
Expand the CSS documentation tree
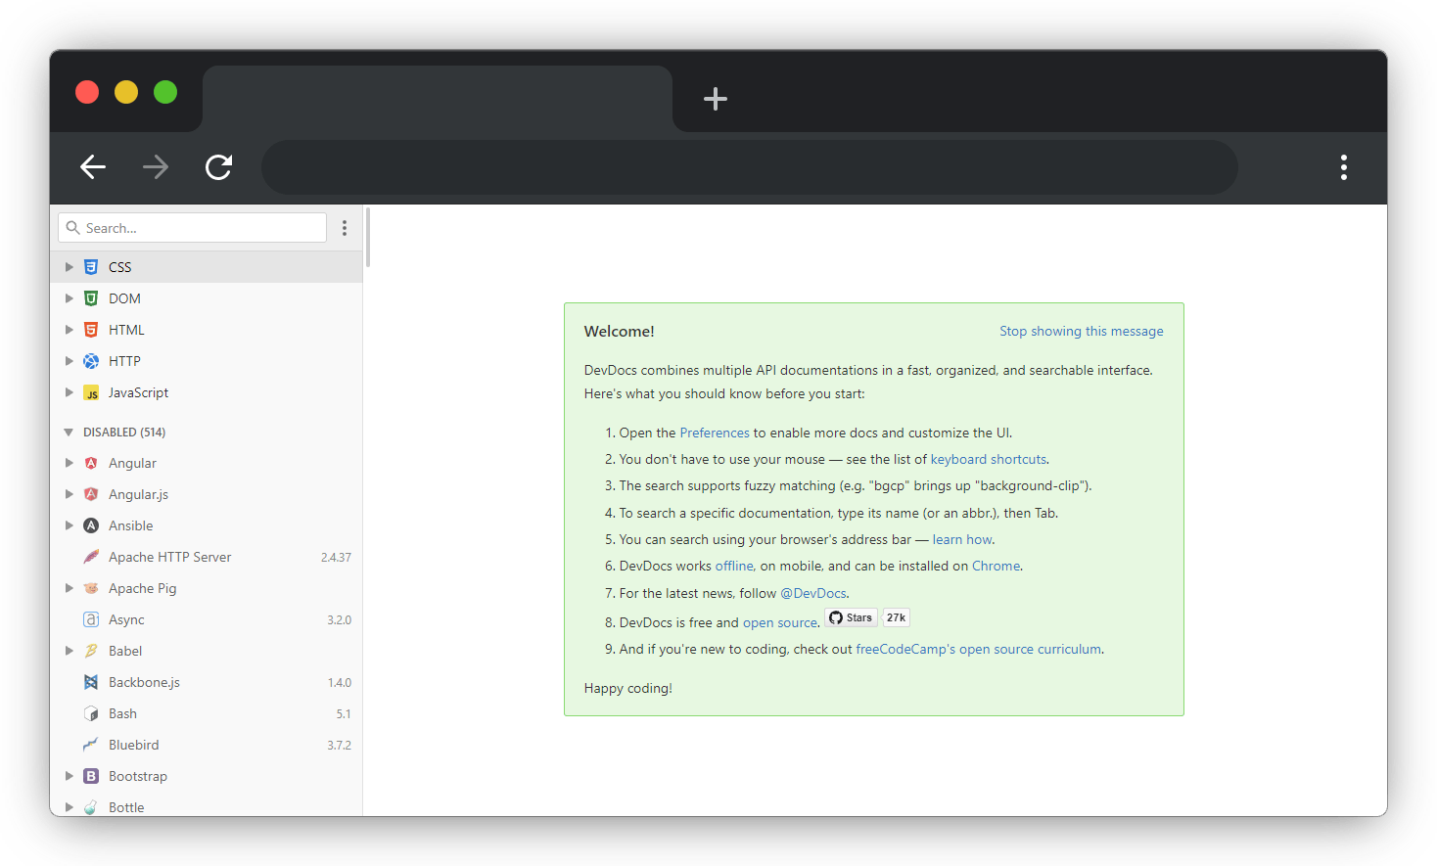(69, 267)
